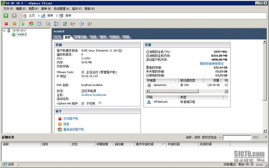Click the 状态 column header in recent tasks

[82, 144]
